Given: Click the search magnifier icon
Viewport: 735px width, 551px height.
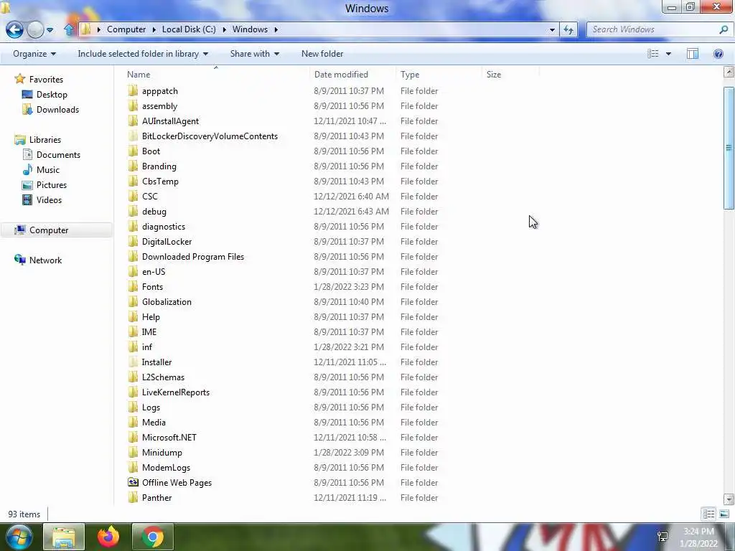Looking at the screenshot, I should click(724, 29).
